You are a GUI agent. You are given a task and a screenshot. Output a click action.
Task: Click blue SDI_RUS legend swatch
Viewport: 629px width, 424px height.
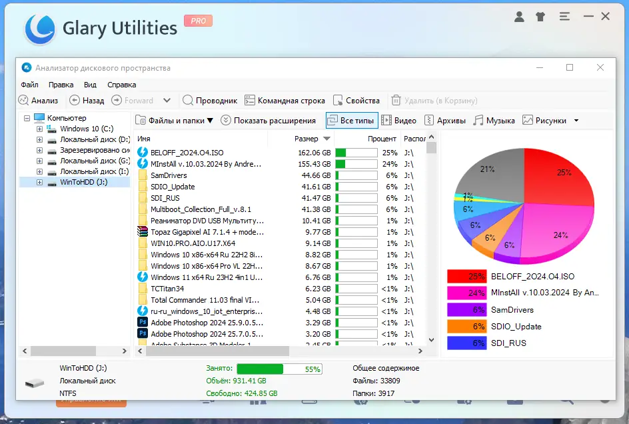click(467, 343)
